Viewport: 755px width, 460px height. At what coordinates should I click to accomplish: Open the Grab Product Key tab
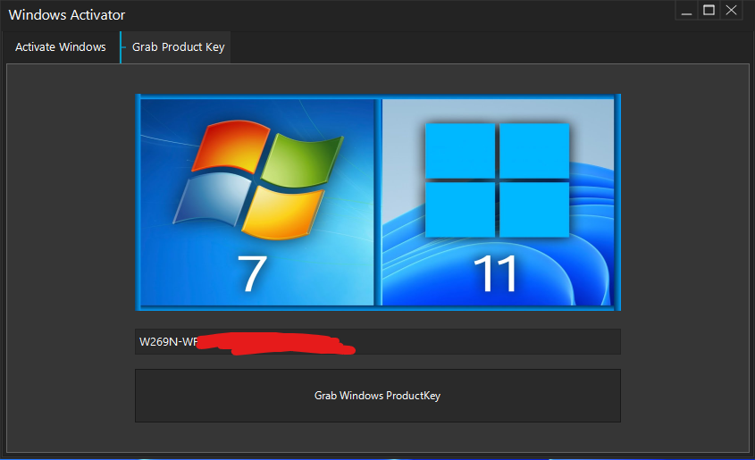pyautogui.click(x=176, y=47)
